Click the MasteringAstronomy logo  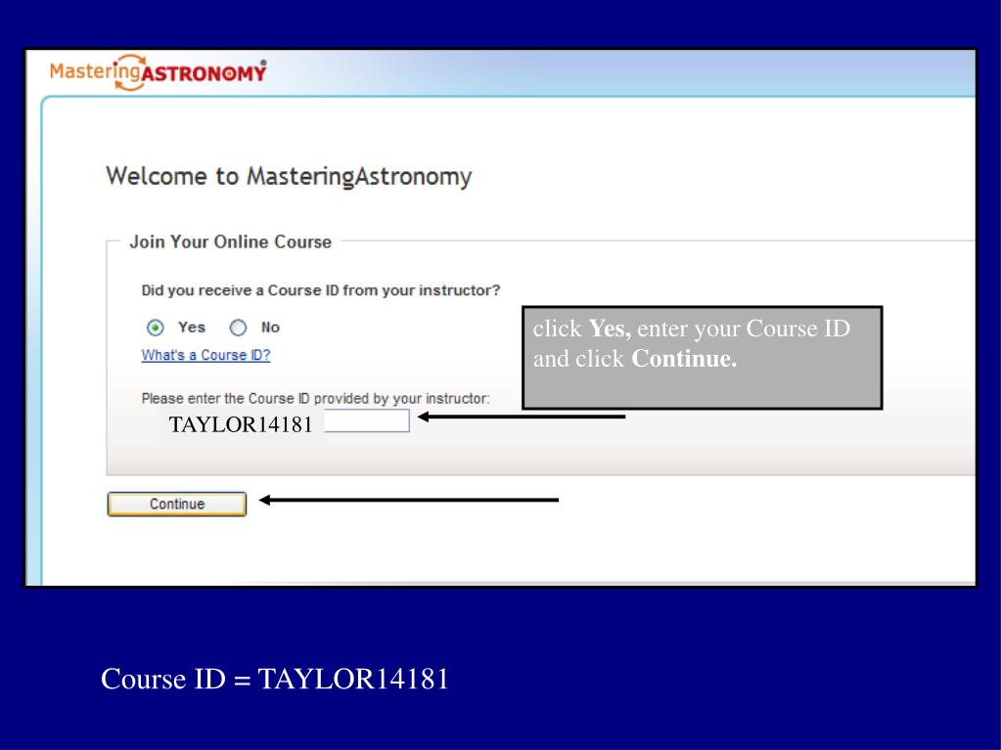[159, 72]
